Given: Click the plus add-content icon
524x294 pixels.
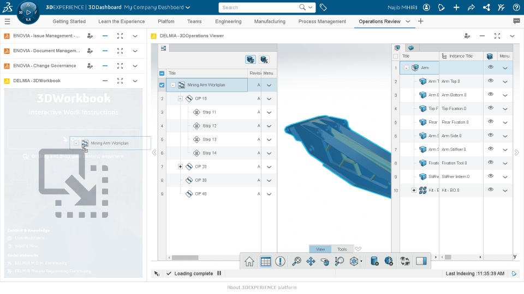Looking at the screenshot, I should tap(456, 7).
